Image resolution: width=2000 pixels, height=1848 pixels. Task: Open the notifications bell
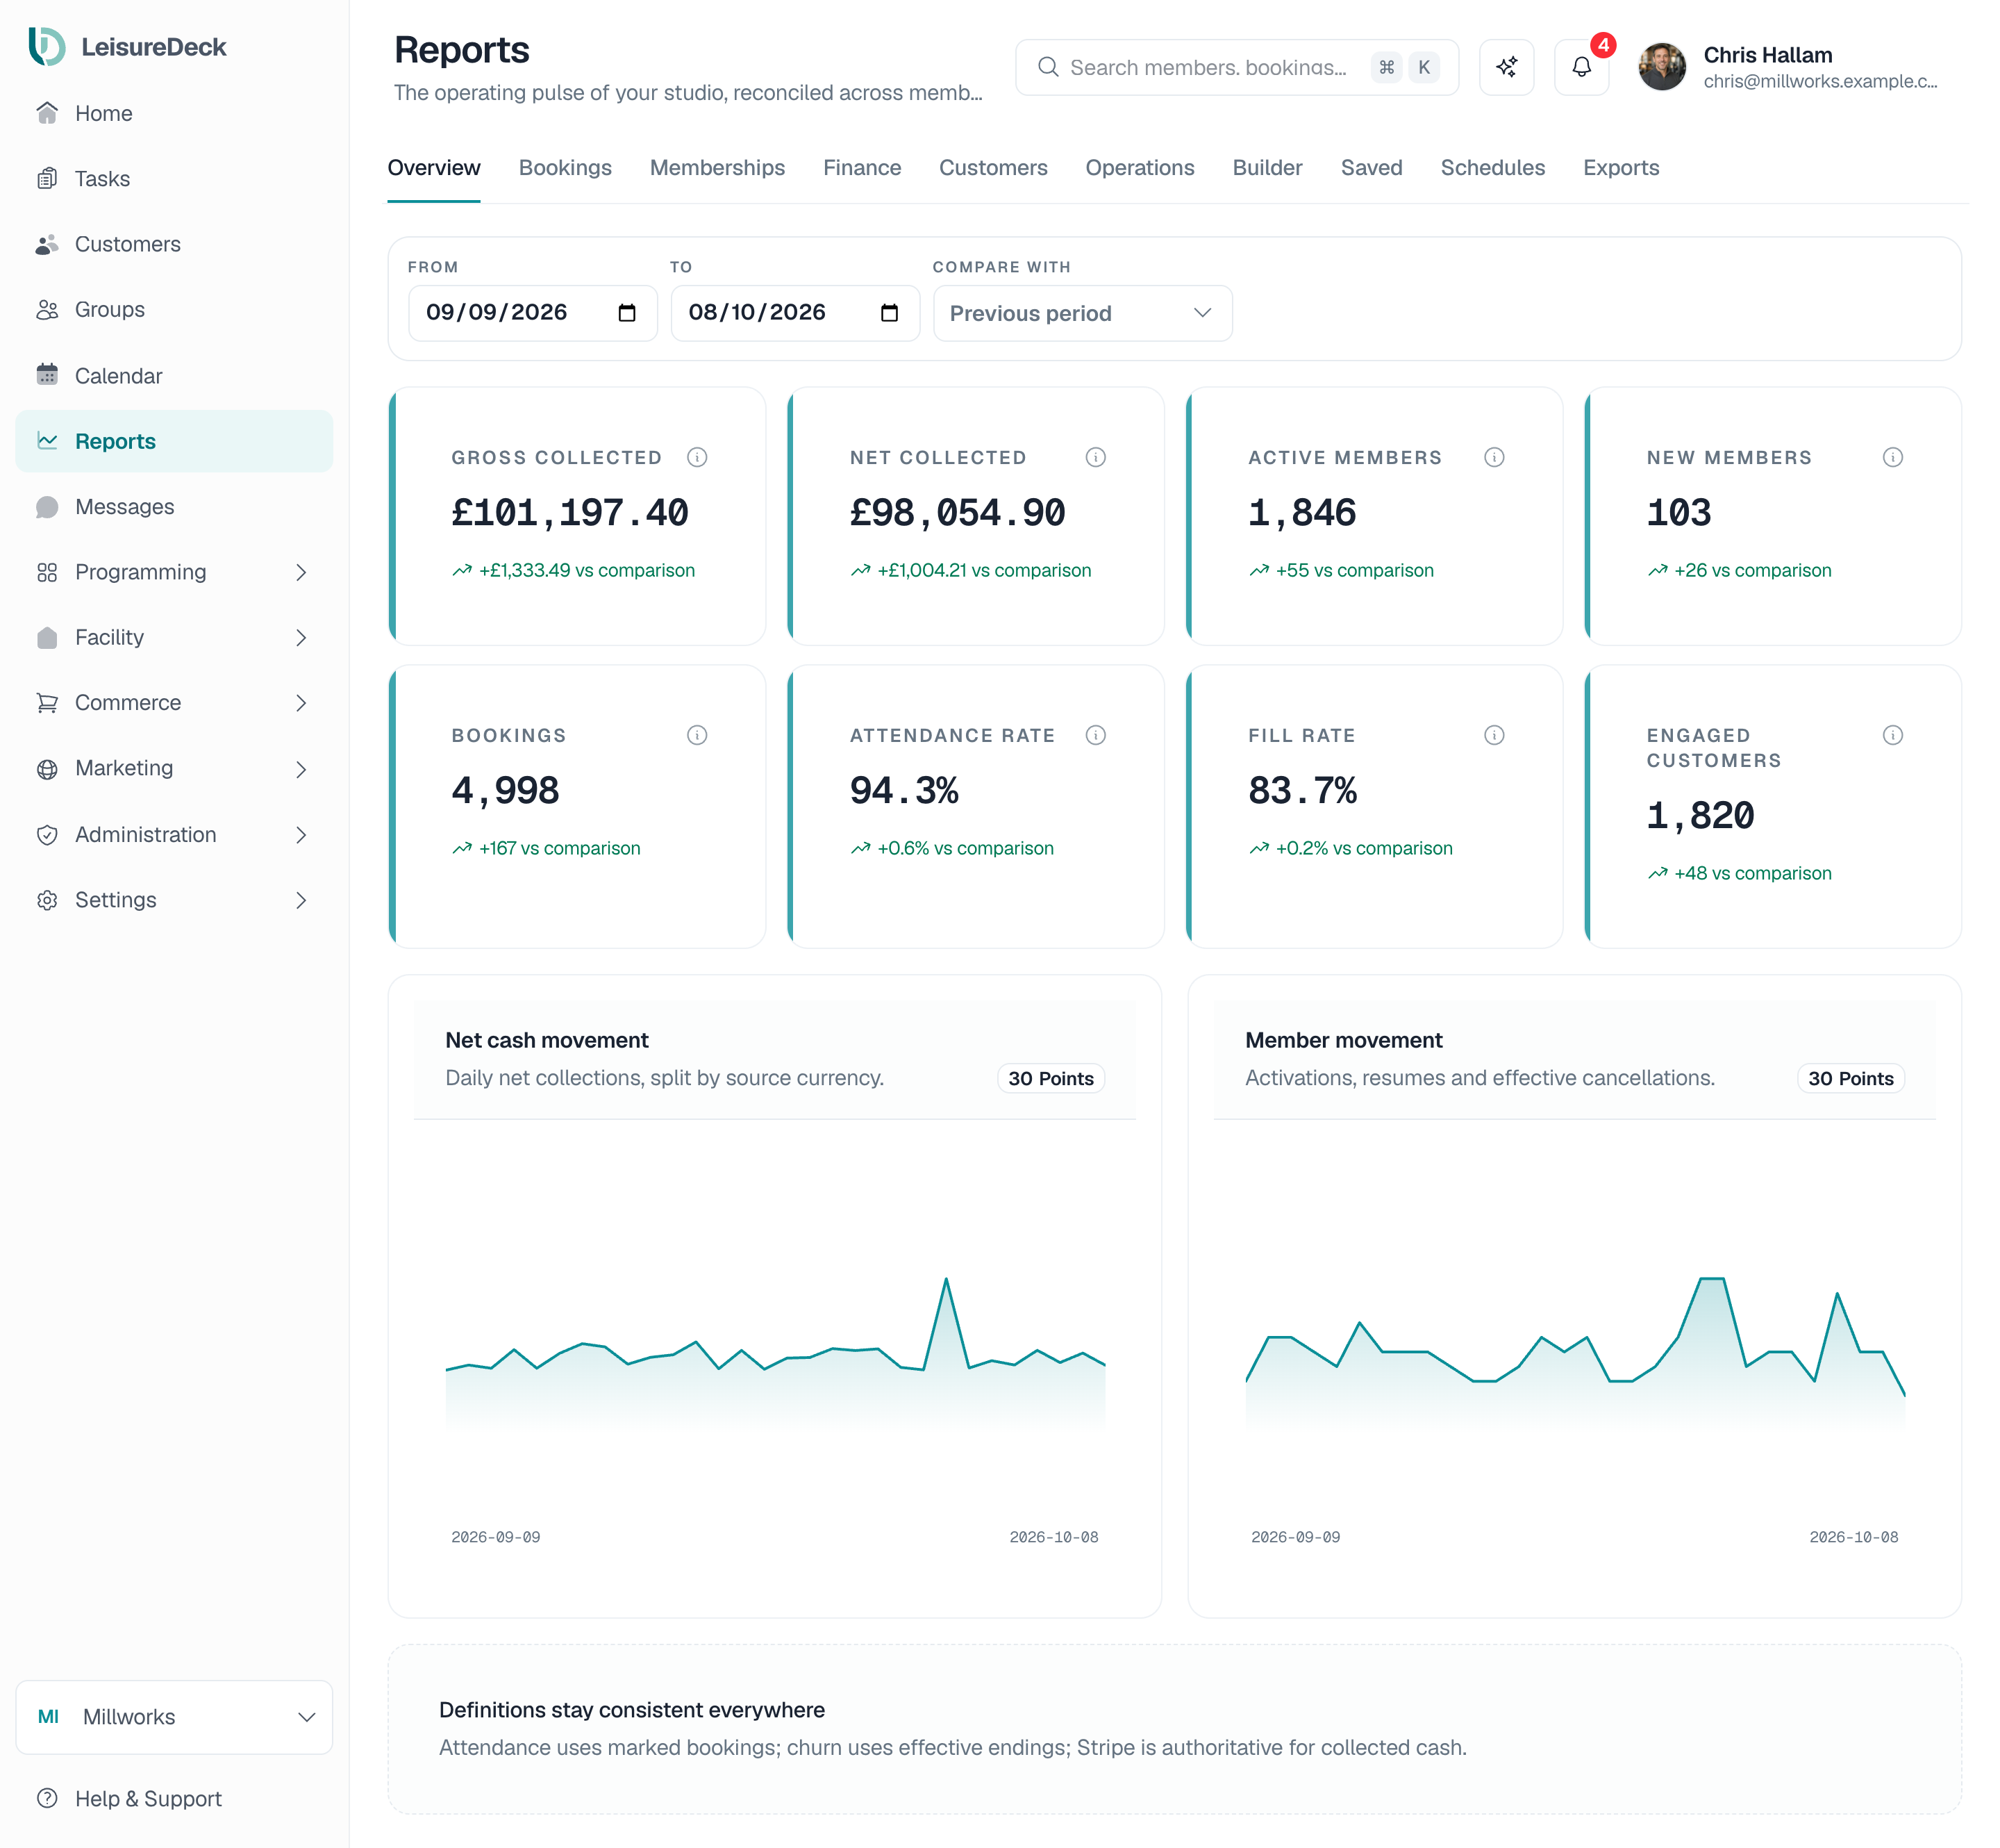1581,67
